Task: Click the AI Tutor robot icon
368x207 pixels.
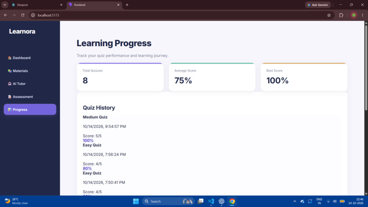Action: pyautogui.click(x=10, y=84)
